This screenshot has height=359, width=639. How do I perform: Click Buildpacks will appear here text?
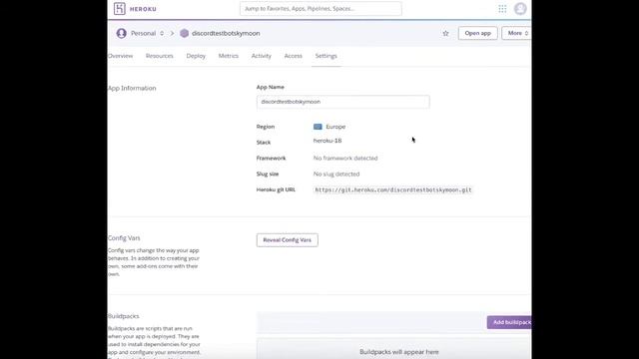pyautogui.click(x=399, y=352)
